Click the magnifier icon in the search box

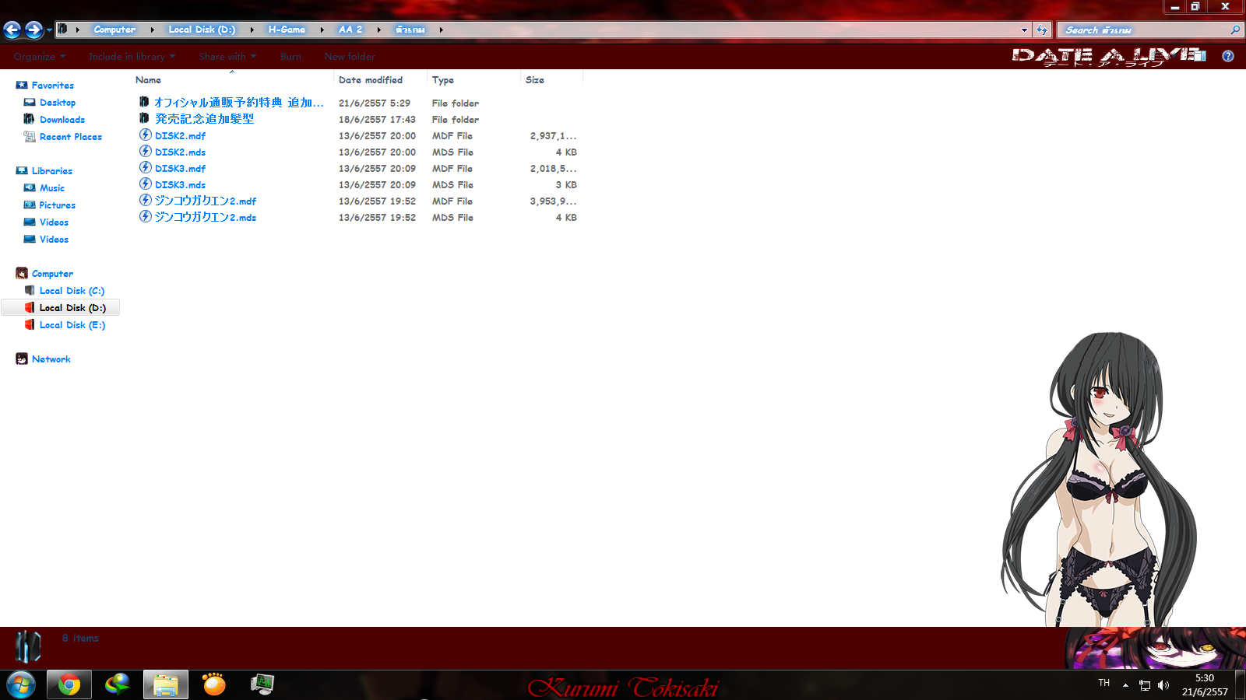tap(1234, 30)
